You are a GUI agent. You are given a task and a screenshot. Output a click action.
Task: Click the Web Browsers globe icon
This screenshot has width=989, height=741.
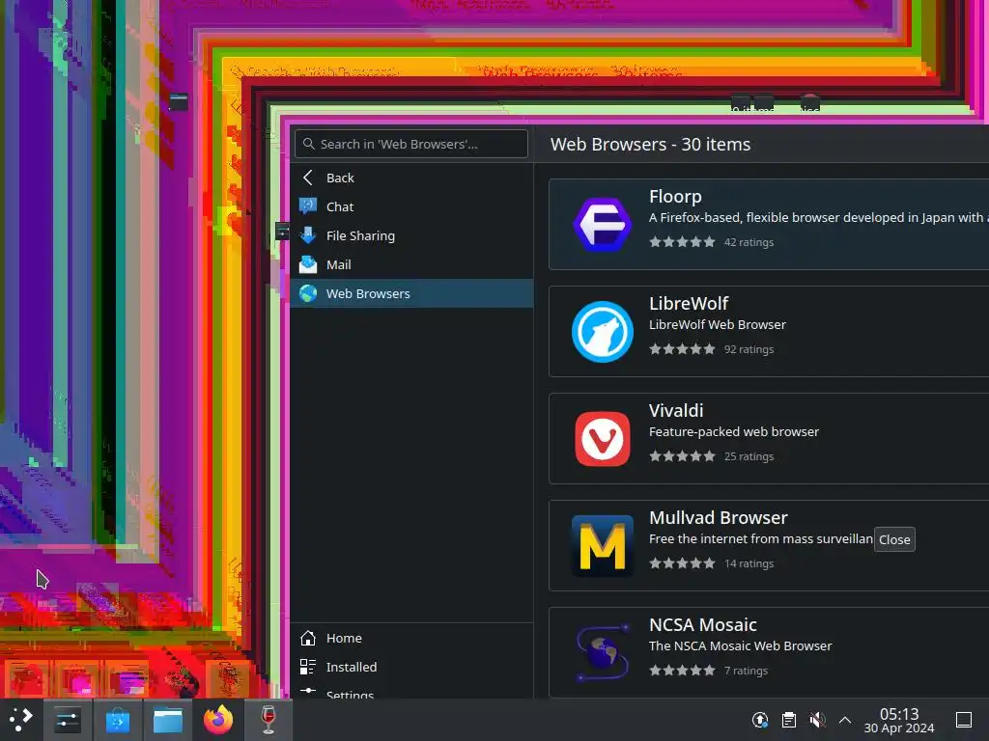(308, 293)
